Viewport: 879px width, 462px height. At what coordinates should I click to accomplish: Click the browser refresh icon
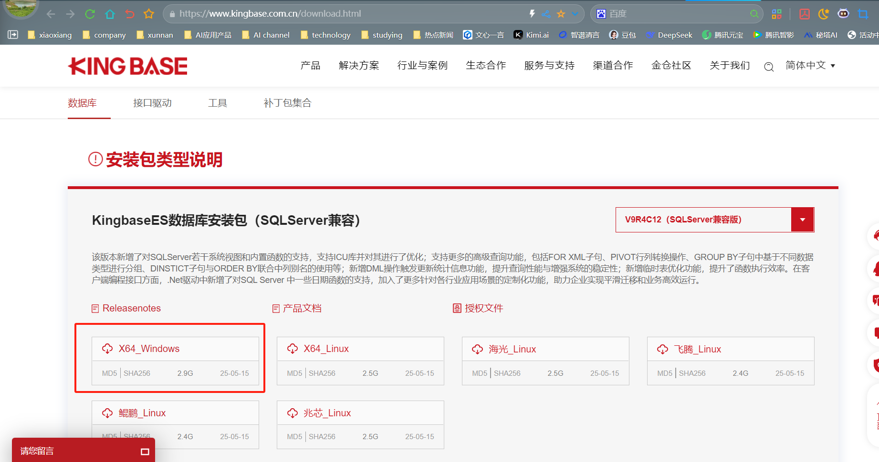tap(90, 14)
